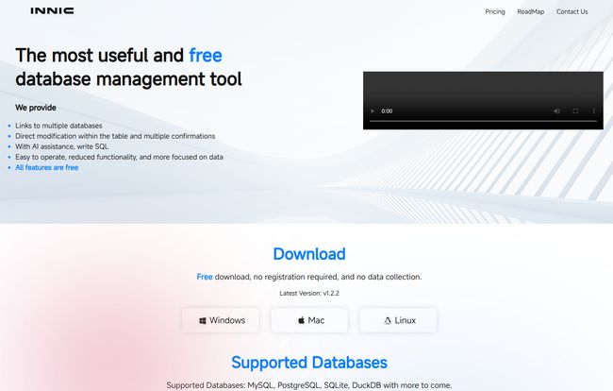This screenshot has height=391, width=613.
Task: Open the Contact Us page
Action: tap(572, 11)
